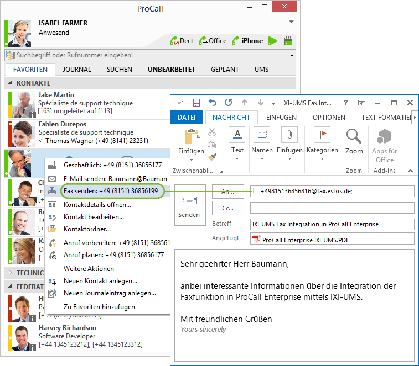The width and height of the screenshot is (419, 366).
Task: Click the green play arrow icon in ProCall
Action: 272,41
